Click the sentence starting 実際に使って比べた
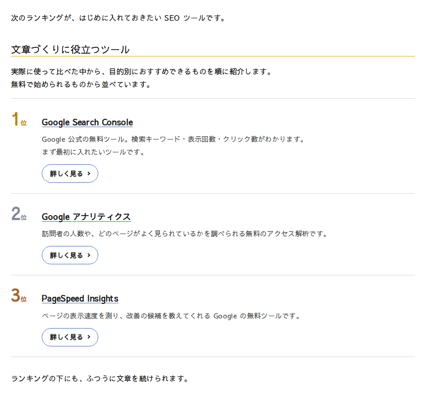 tap(141, 72)
